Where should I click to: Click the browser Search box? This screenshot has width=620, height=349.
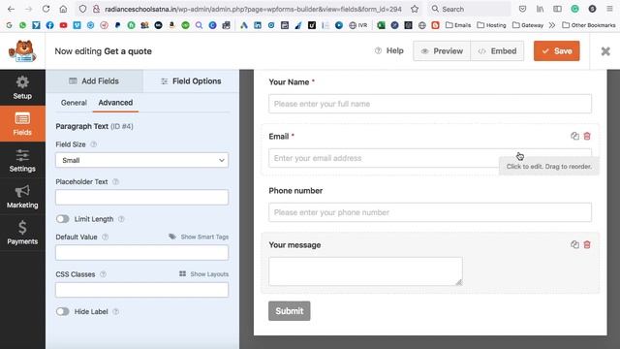coord(470,9)
